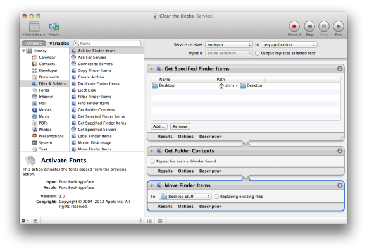This screenshot has height=251, width=367.
Task: Open the any application dropdown
Action: 289,44
